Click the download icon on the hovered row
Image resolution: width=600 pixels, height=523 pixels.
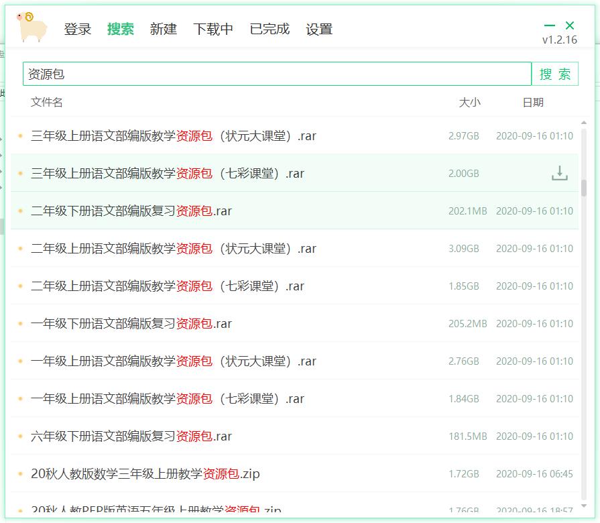pos(559,173)
